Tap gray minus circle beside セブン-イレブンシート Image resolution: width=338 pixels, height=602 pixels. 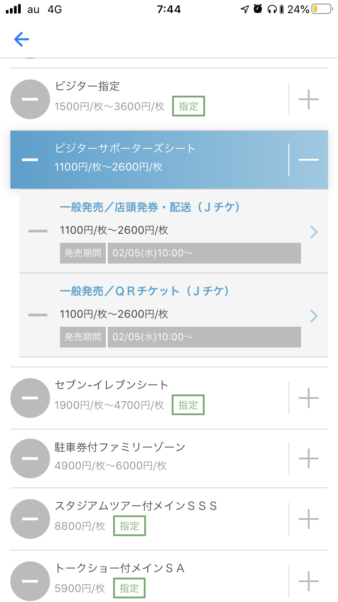(x=30, y=398)
